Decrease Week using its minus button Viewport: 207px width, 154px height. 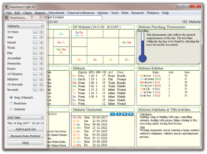pos(35,48)
